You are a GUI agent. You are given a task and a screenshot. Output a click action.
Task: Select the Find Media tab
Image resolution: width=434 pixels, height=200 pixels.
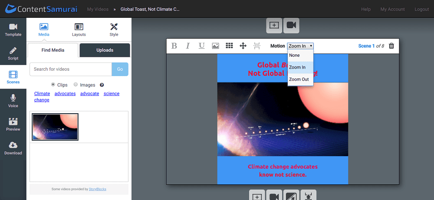click(53, 50)
